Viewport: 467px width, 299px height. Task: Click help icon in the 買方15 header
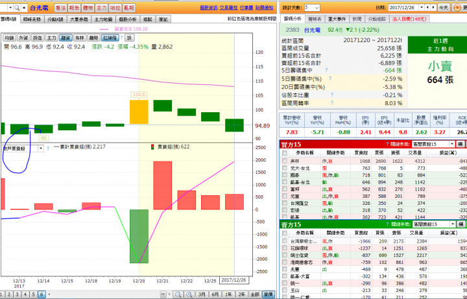[387, 145]
